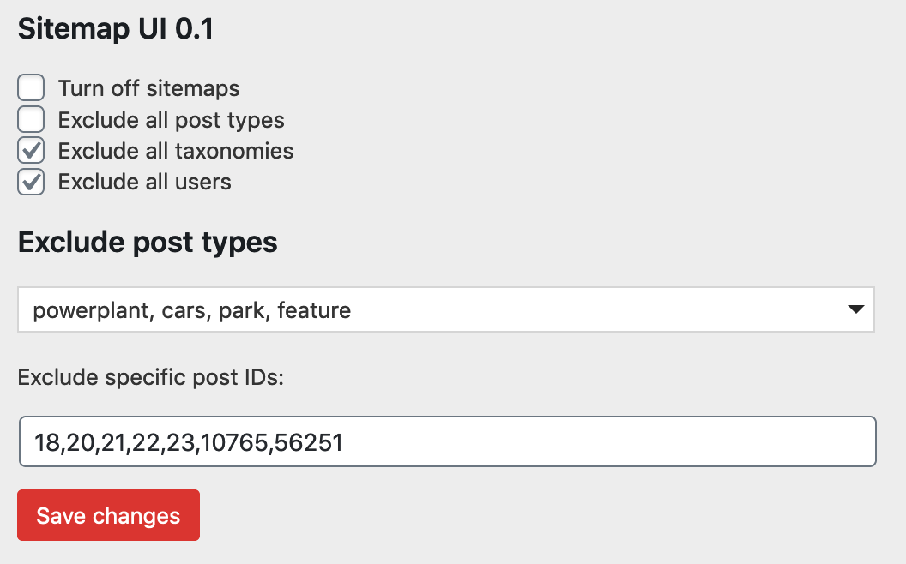
Task: Click the "powerplant, cars, park, feature" selected value
Action: tap(192, 310)
